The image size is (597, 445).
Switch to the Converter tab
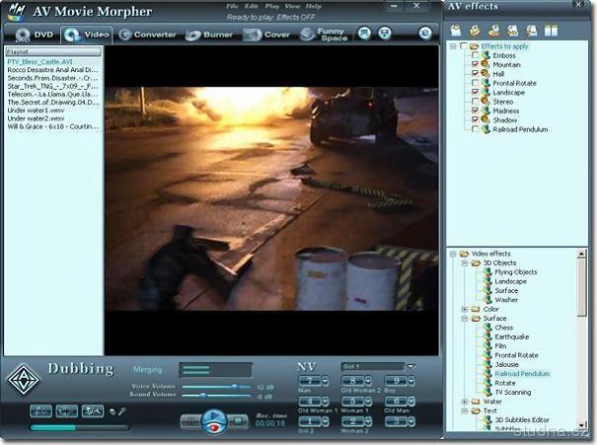pos(148,35)
